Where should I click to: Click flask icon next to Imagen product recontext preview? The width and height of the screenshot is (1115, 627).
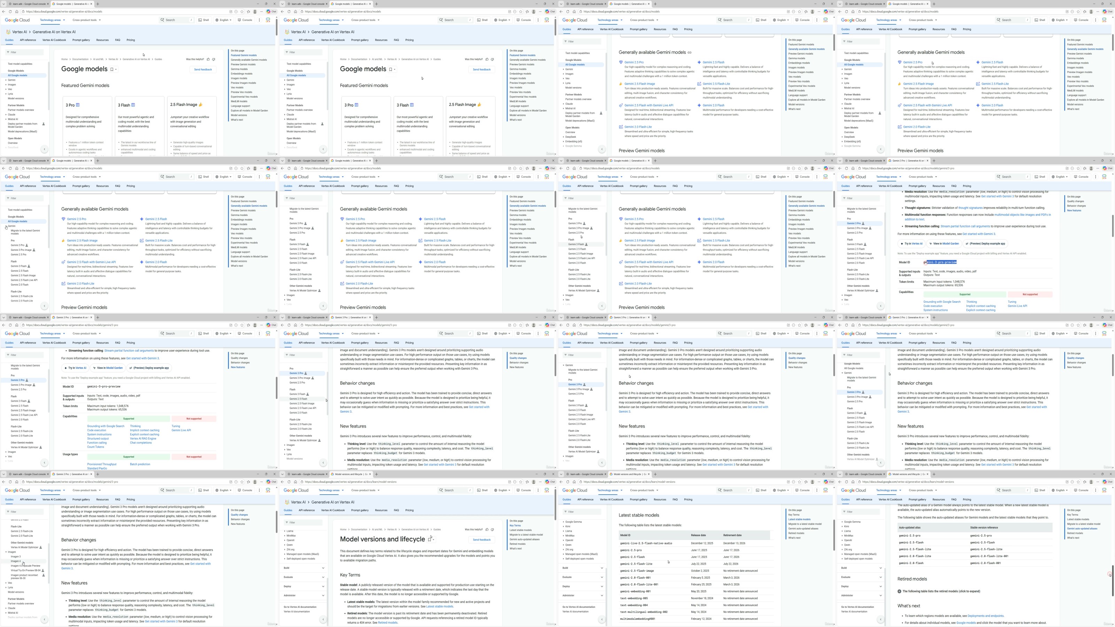(x=43, y=575)
